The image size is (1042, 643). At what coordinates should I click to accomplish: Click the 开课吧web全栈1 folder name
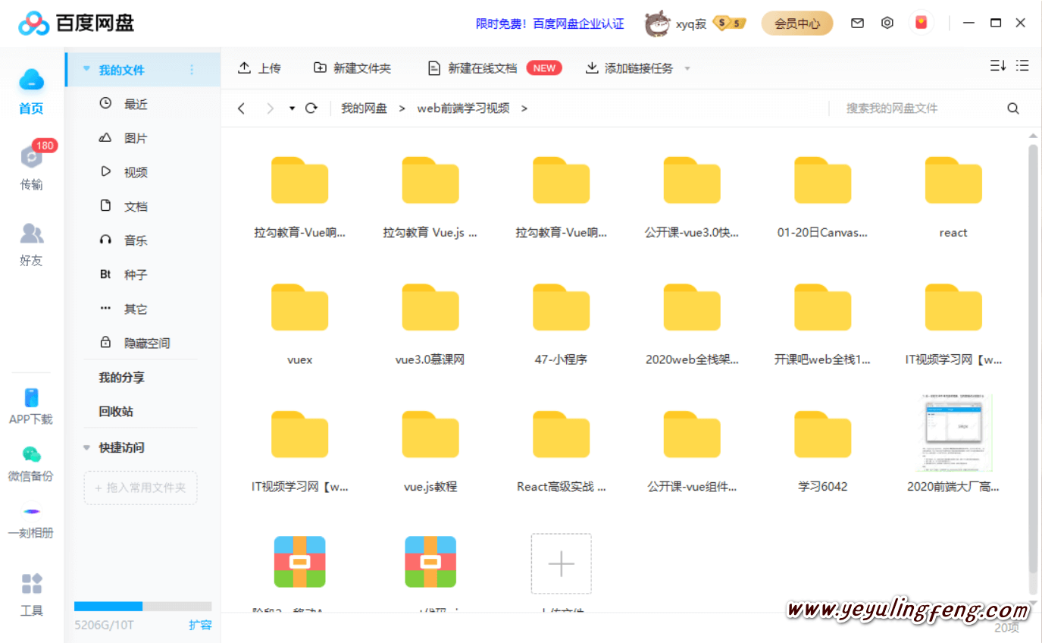pos(823,359)
